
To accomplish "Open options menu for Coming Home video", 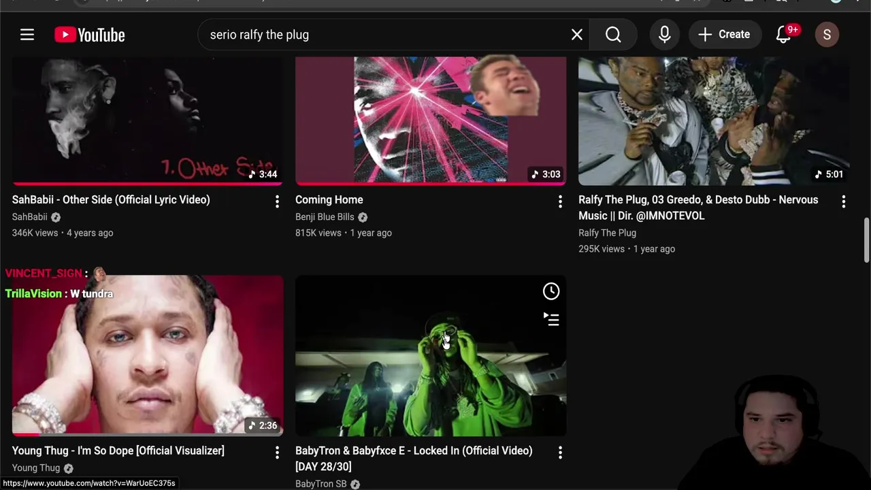I will 560,201.
